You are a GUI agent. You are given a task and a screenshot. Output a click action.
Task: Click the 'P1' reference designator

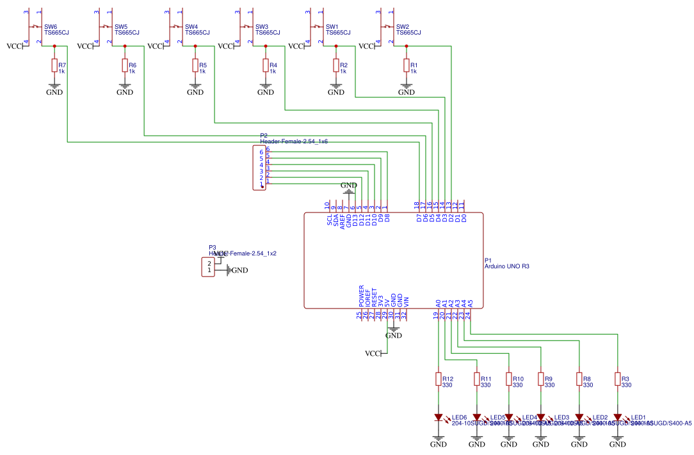click(x=488, y=260)
